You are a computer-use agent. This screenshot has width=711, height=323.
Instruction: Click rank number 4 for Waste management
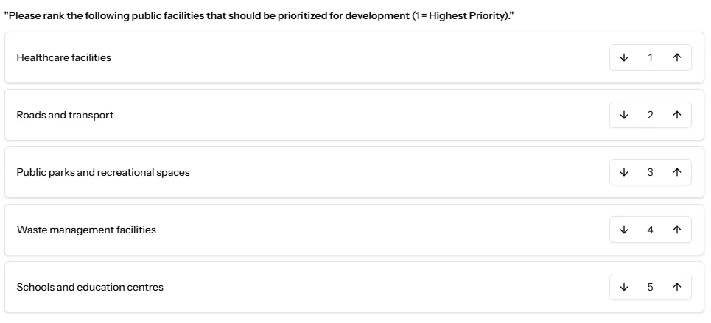point(650,230)
